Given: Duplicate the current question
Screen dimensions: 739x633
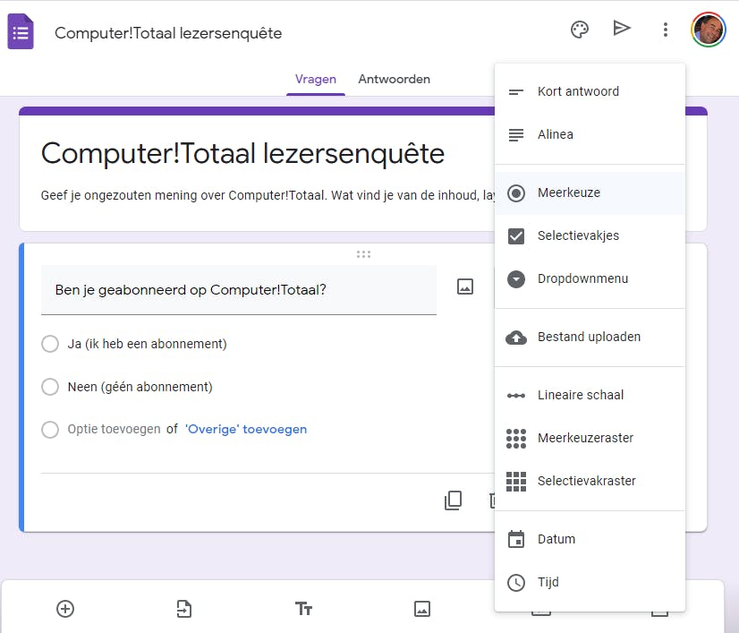Looking at the screenshot, I should pyautogui.click(x=454, y=500).
